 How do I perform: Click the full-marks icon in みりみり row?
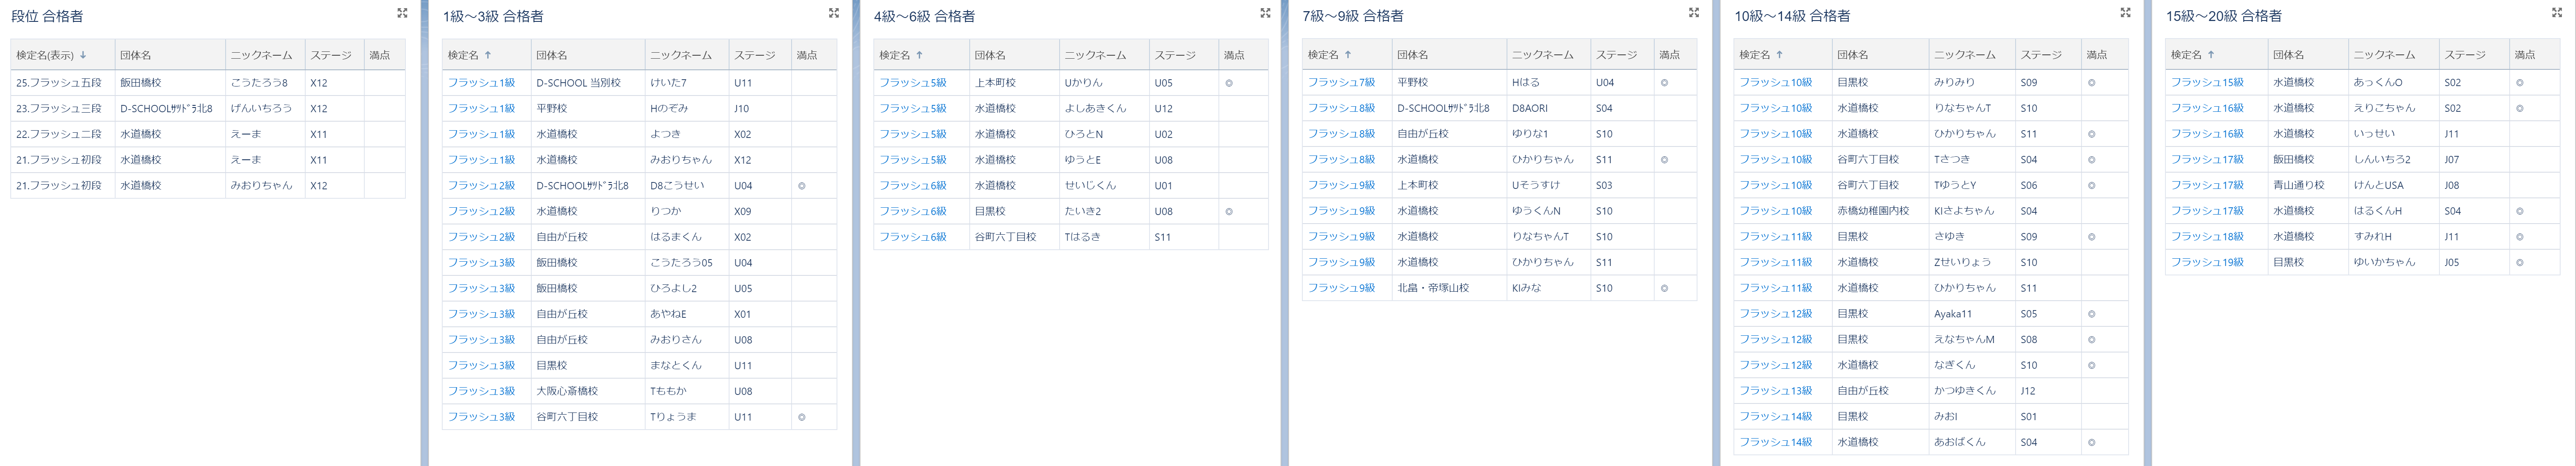click(x=2091, y=83)
